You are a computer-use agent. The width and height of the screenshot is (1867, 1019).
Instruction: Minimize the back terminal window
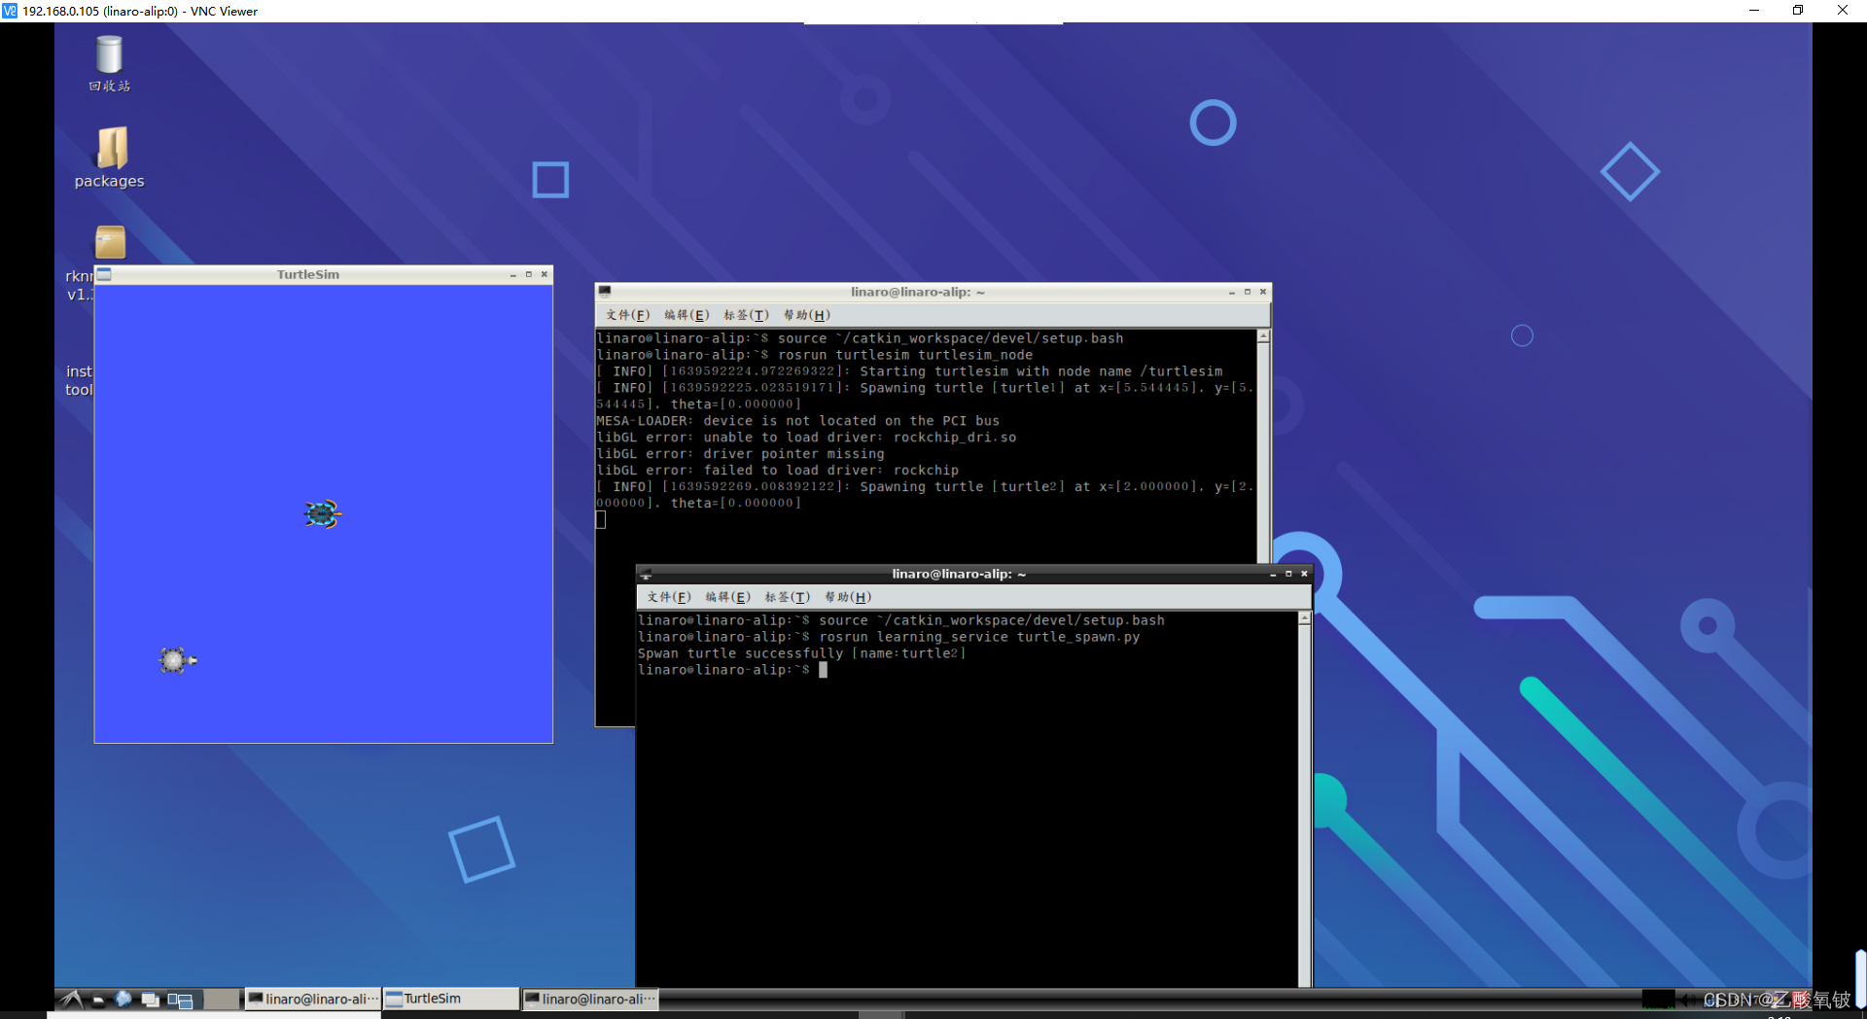pyautogui.click(x=1231, y=292)
